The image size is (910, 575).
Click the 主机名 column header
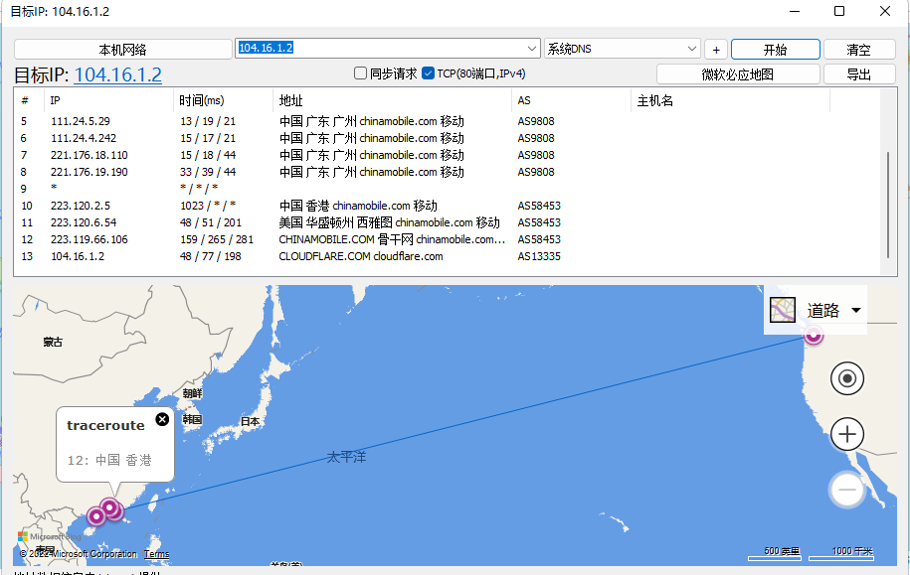click(x=731, y=100)
